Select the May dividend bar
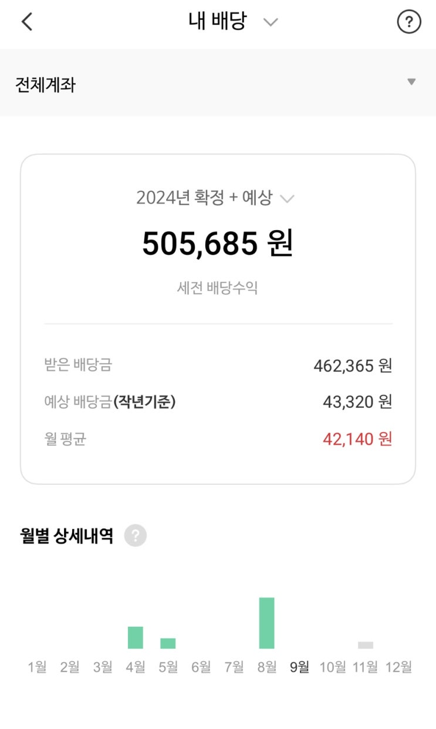The width and height of the screenshot is (436, 729). (168, 643)
